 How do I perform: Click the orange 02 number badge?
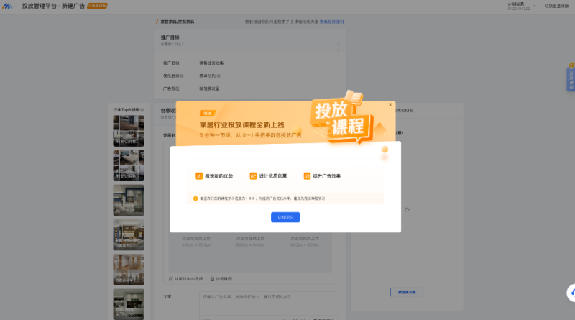coord(254,176)
